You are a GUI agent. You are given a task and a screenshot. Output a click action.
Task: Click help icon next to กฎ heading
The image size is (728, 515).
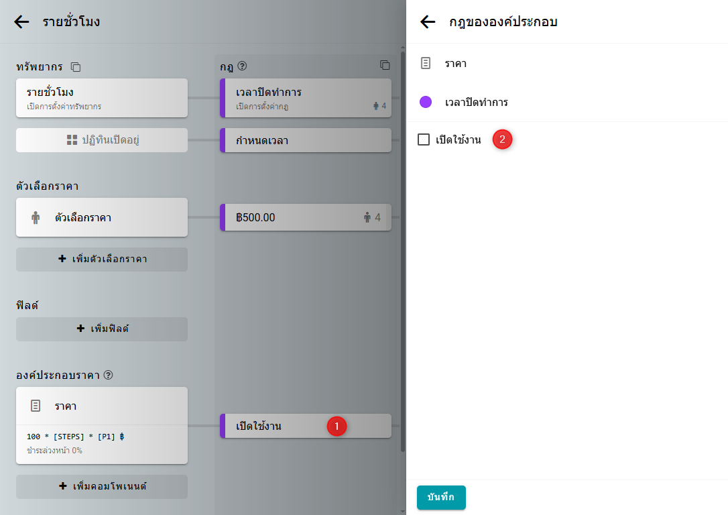tap(243, 66)
